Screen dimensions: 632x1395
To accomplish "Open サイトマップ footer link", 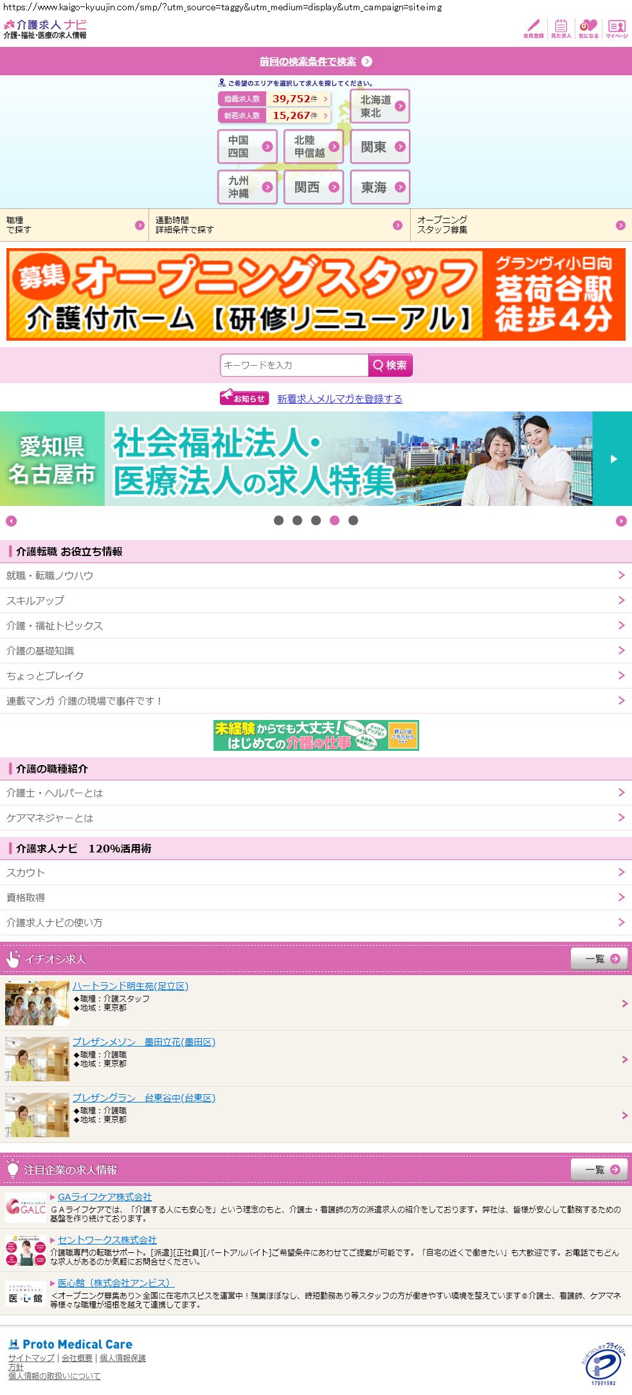I will pos(32,1358).
